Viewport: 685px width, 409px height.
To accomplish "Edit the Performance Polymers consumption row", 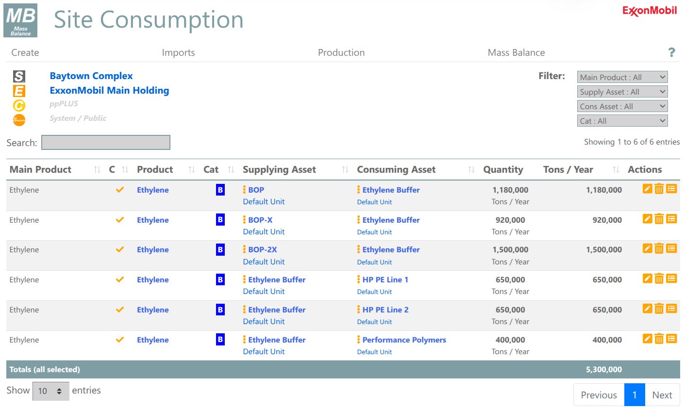I will pos(647,339).
